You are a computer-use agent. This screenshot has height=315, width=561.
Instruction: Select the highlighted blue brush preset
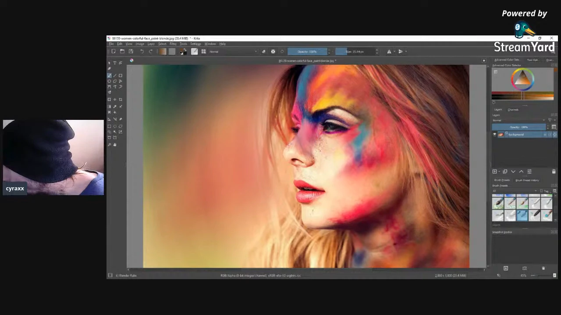click(x=522, y=215)
